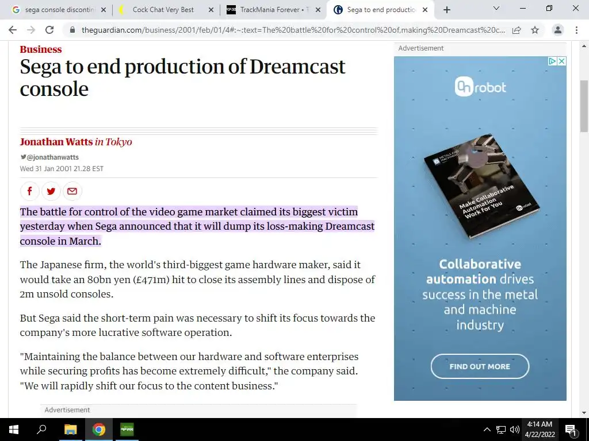Click the address bar URL

[x=293, y=30]
